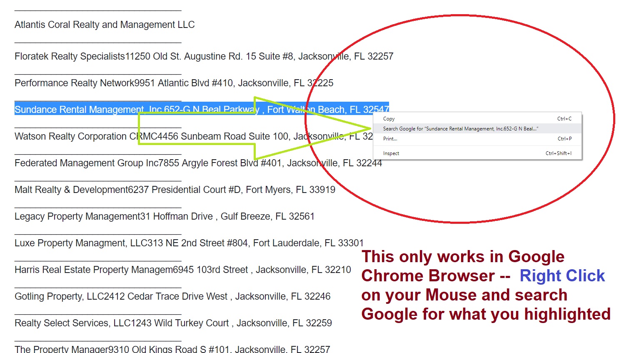Open Inspect from the context menu
Screen dimensions: 619x353
(477, 153)
